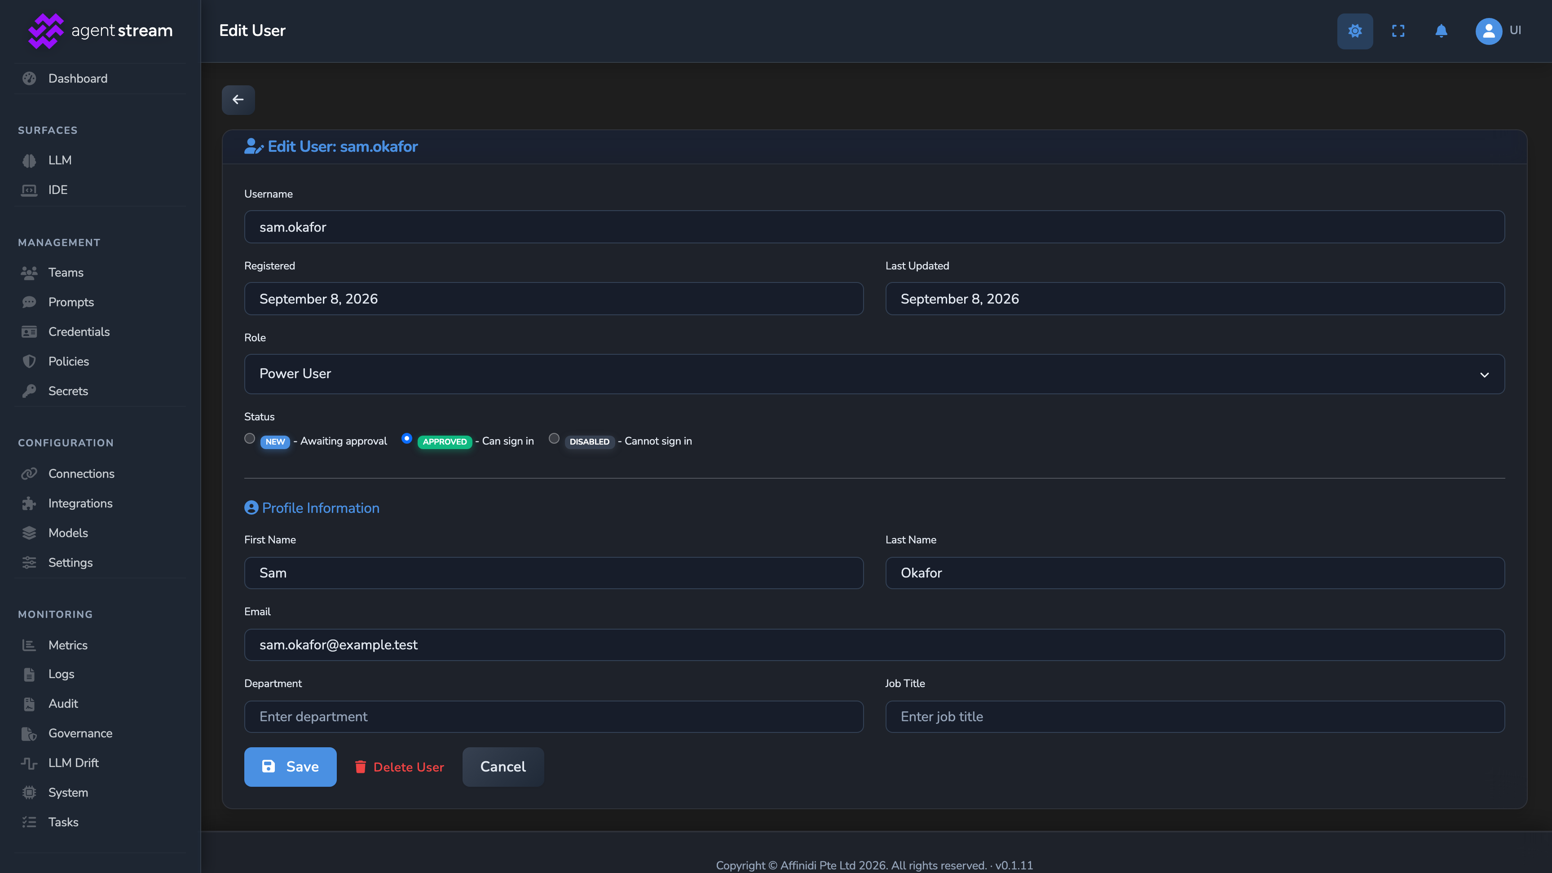Click the Username field
Image resolution: width=1552 pixels, height=873 pixels.
coord(874,226)
